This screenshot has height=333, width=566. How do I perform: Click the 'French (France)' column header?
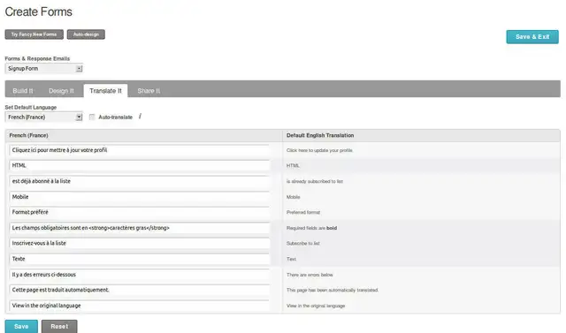point(28,135)
